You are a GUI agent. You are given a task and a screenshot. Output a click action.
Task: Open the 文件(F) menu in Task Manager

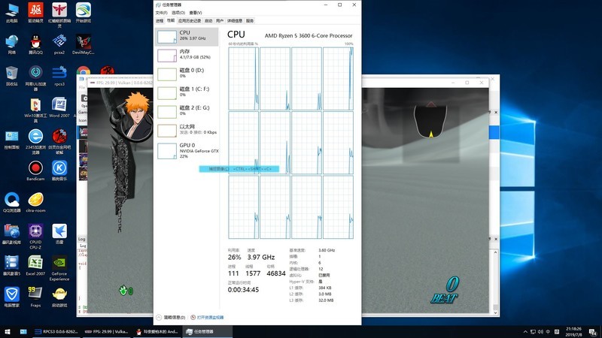point(161,13)
